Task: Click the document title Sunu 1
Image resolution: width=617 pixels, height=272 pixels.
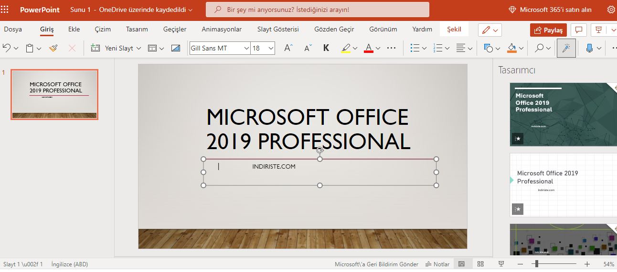Action: 80,10
